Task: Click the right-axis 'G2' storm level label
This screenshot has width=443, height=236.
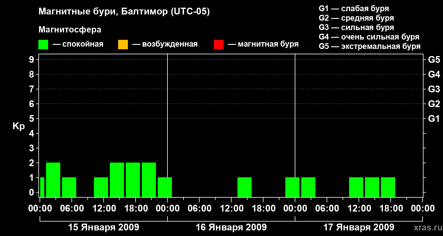Action: click(x=434, y=104)
